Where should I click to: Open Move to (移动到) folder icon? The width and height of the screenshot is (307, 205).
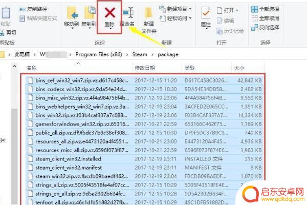72,12
